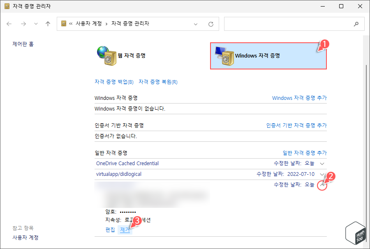Click inside the search input field

point(288,24)
